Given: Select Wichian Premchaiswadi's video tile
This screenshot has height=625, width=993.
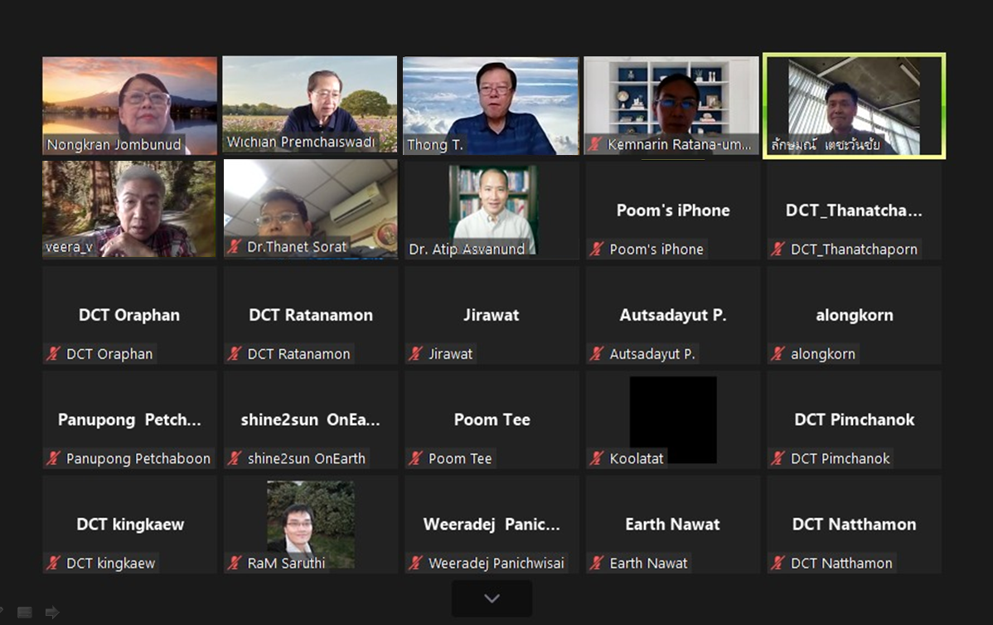Looking at the screenshot, I should (x=310, y=104).
